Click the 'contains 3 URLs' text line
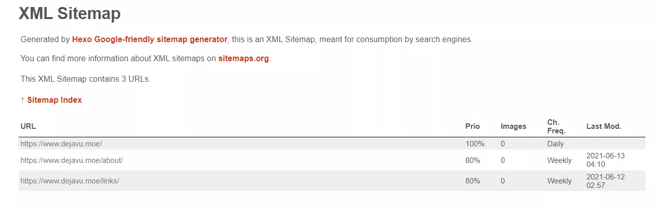Viewport: 662px width, 207px height. (86, 79)
